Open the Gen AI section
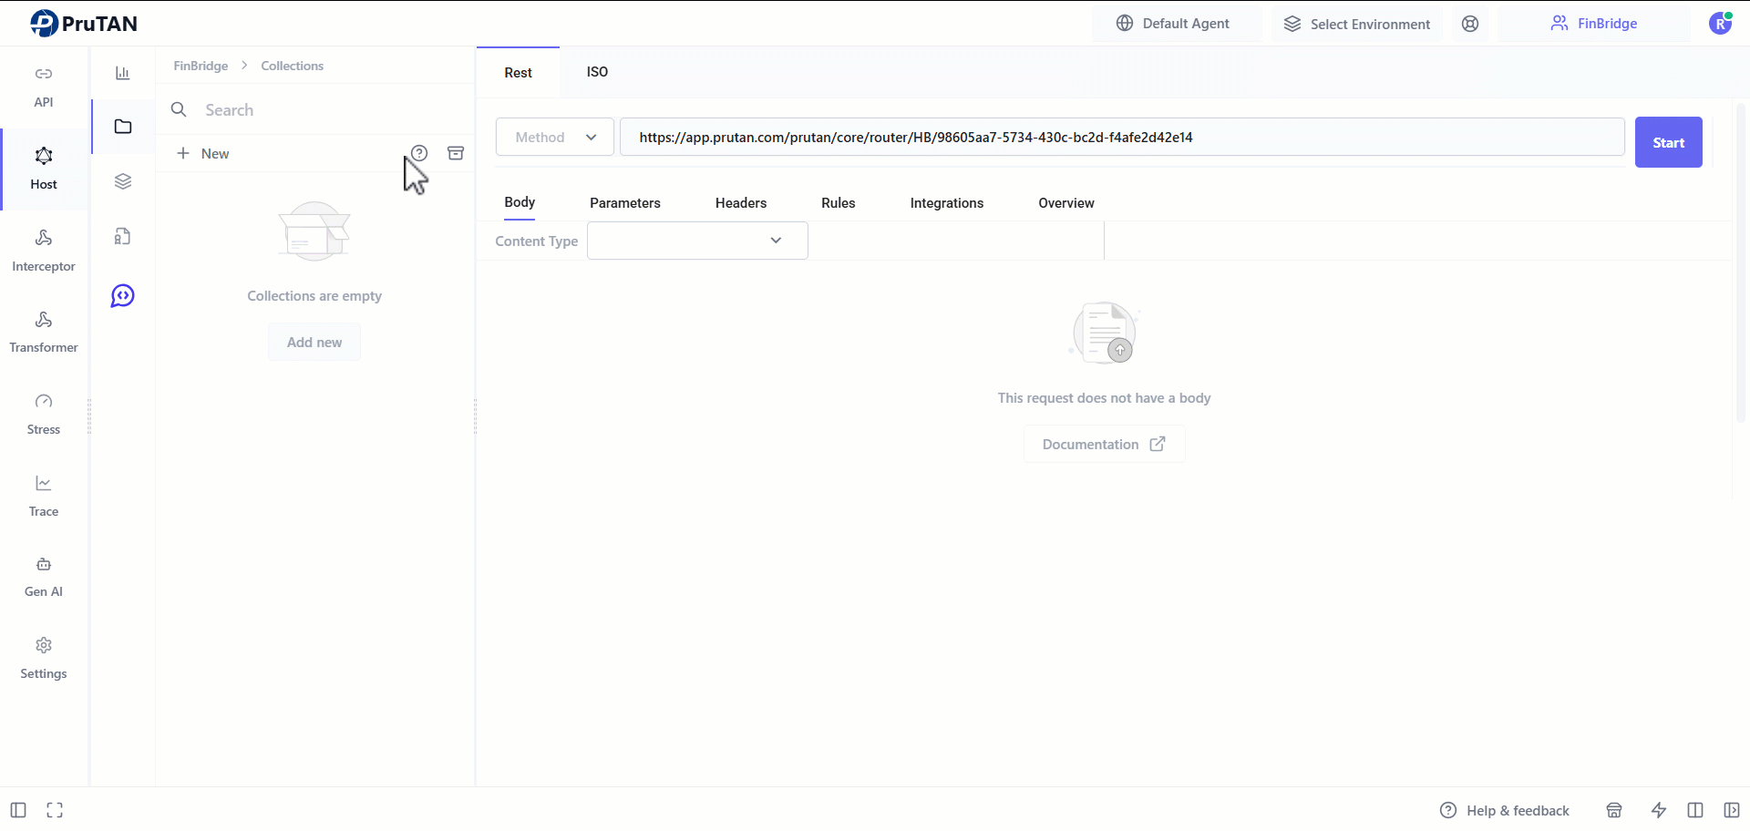 tap(43, 574)
